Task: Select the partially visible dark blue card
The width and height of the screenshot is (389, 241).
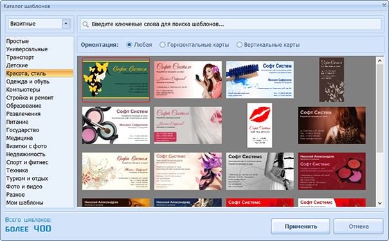Action: pyautogui.click(x=188, y=203)
